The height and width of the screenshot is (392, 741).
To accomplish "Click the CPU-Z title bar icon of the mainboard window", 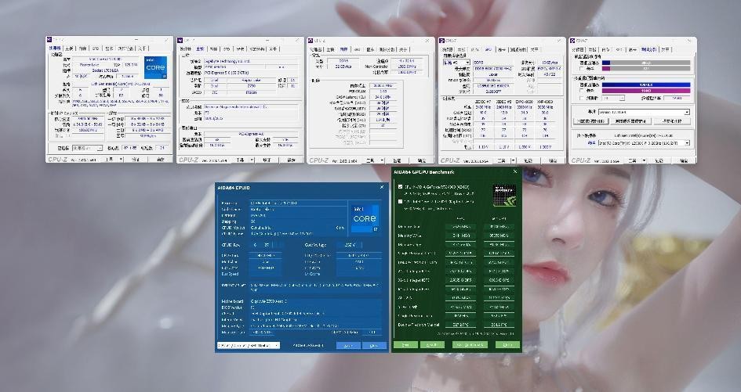I will [x=180, y=41].
